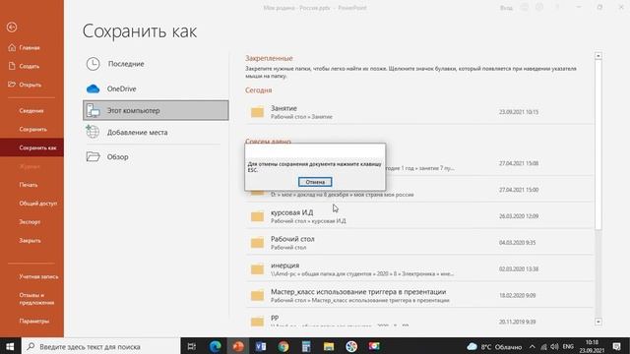Open the инерция folder
The height and width of the screenshot is (354, 630).
click(419, 268)
